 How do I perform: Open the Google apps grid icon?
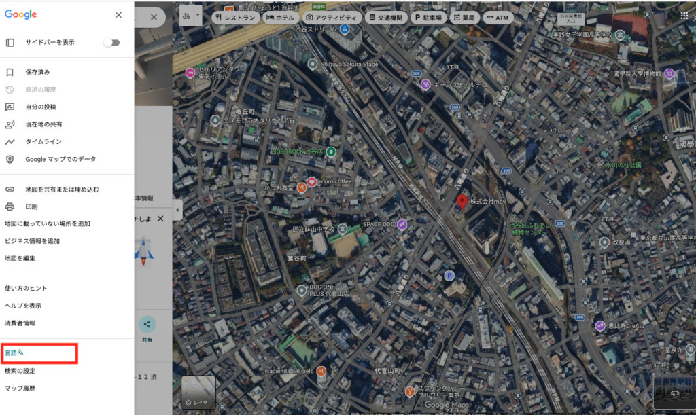click(x=684, y=15)
